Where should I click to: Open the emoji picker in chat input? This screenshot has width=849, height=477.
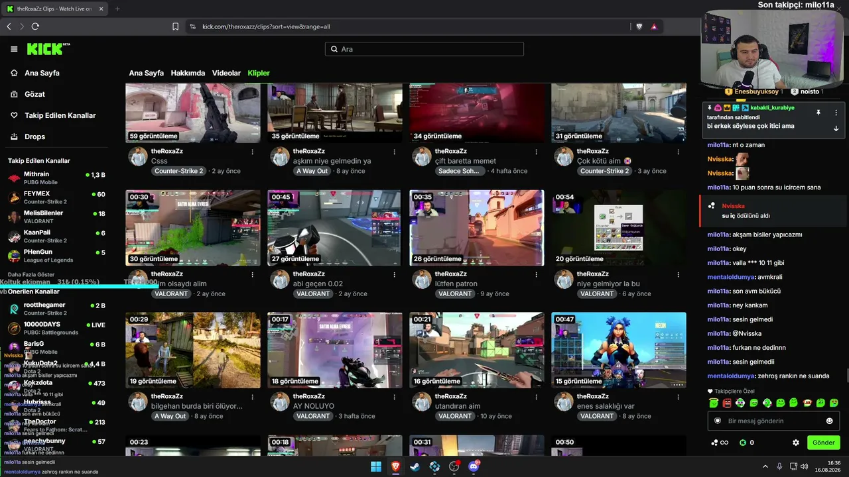tap(829, 421)
